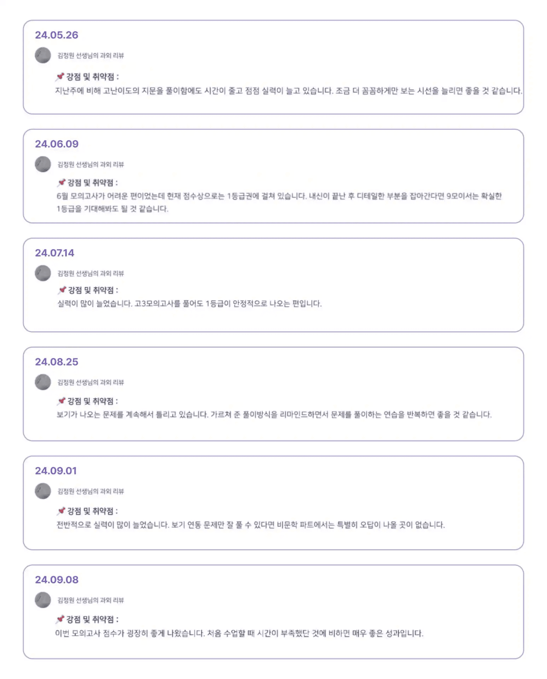The image size is (547, 679).
Task: Open the teacher avatar on the 24.08.25 card
Action: click(43, 382)
